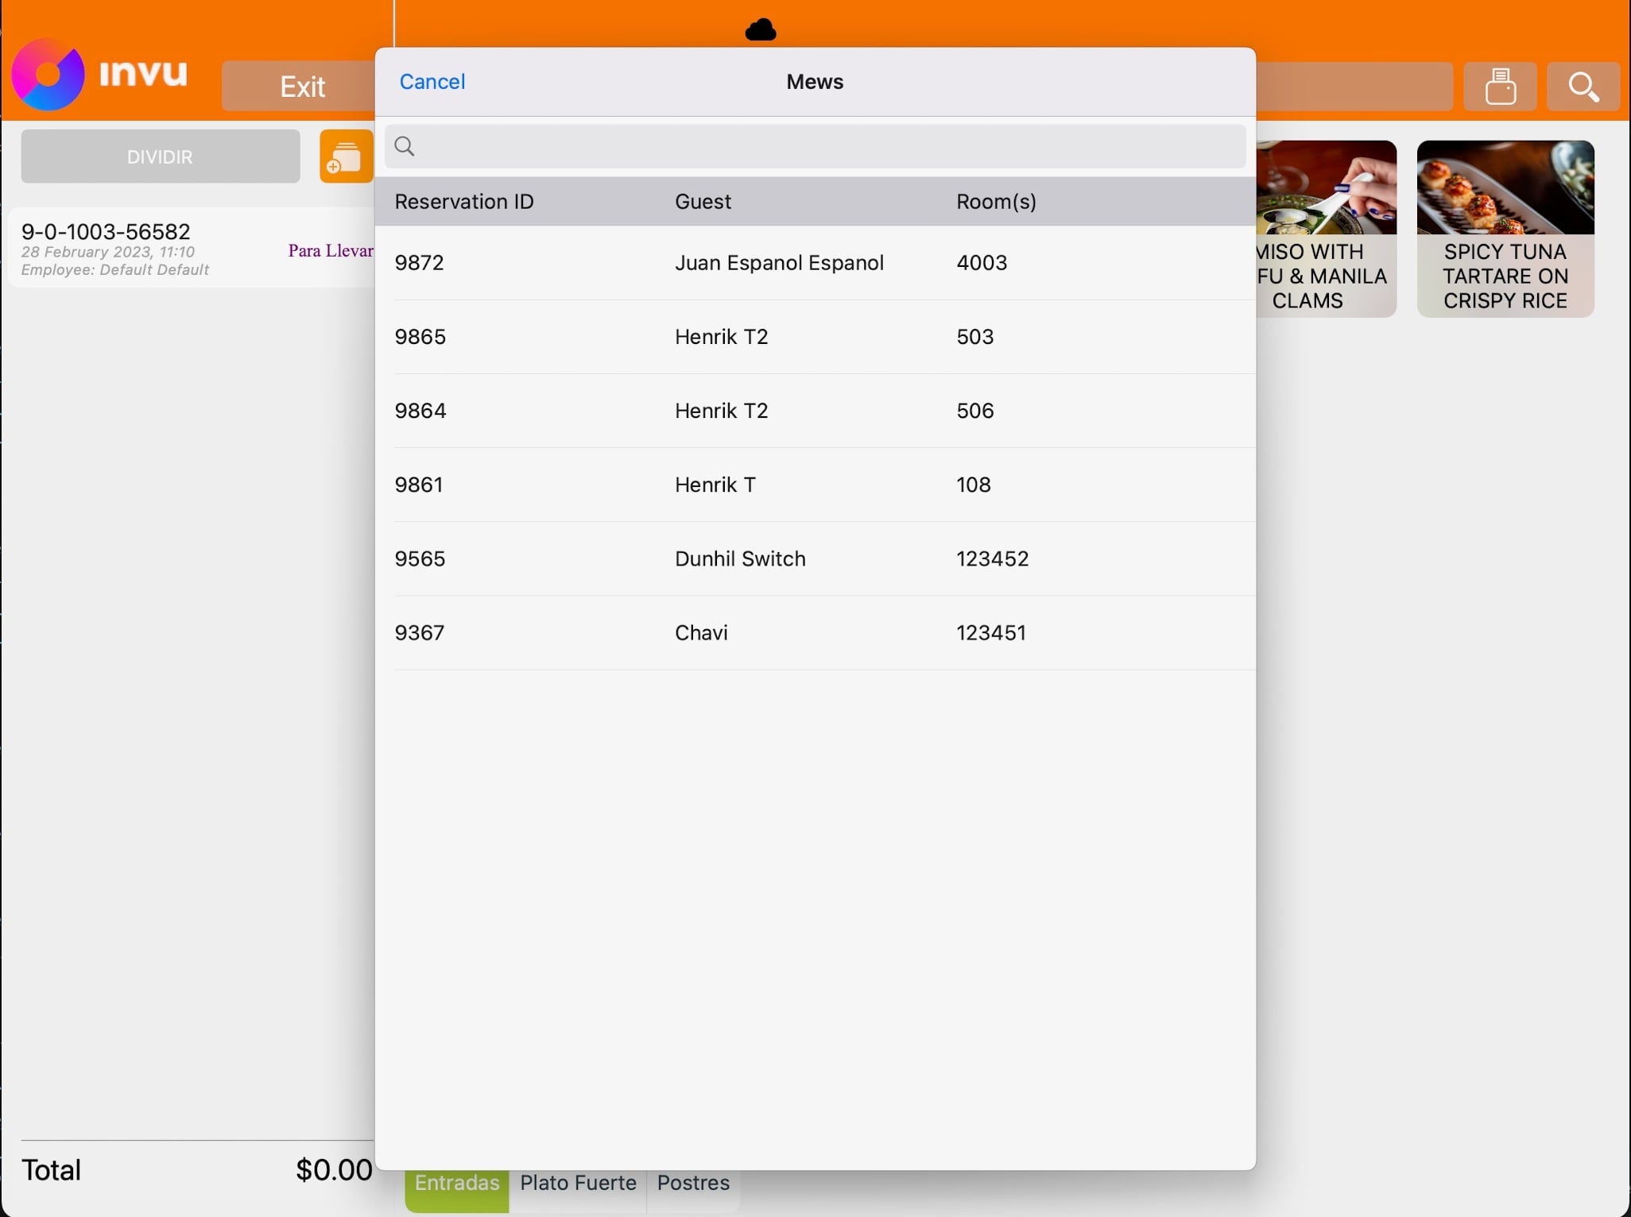Select Dunhil Switch reservation 9565

pyautogui.click(x=815, y=558)
